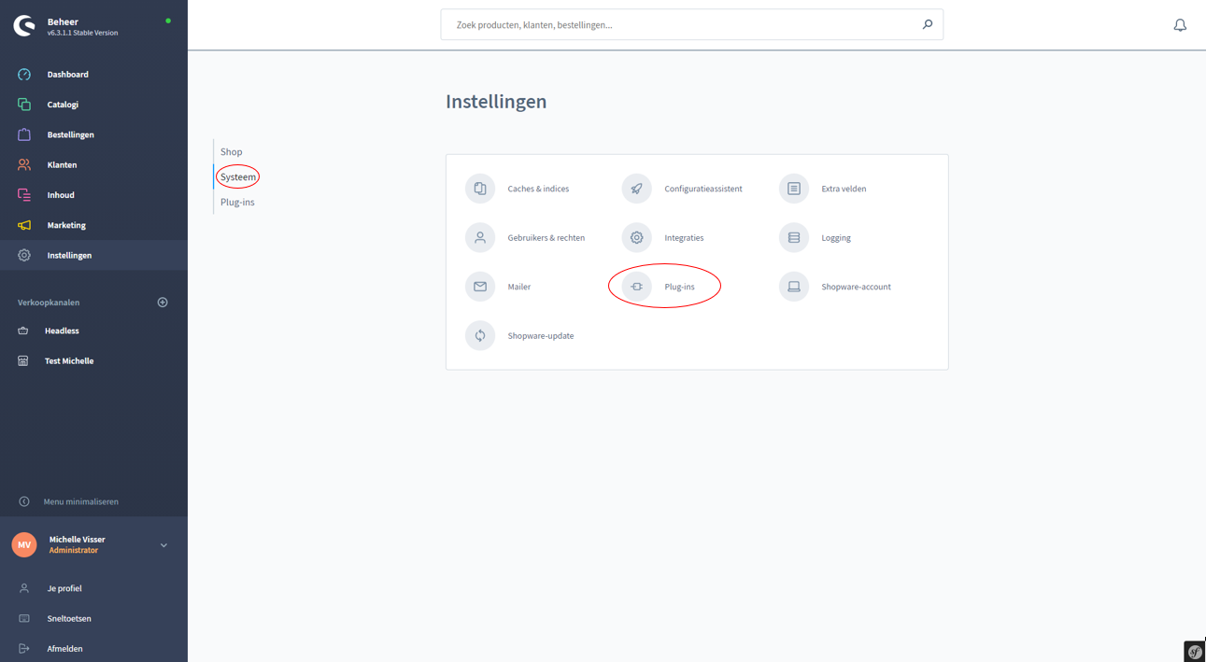
Task: Switch to the Shop settings tab
Action: tap(232, 151)
